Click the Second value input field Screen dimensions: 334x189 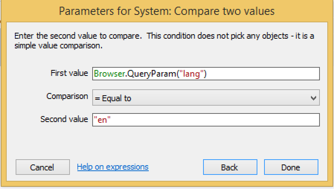[206, 120]
